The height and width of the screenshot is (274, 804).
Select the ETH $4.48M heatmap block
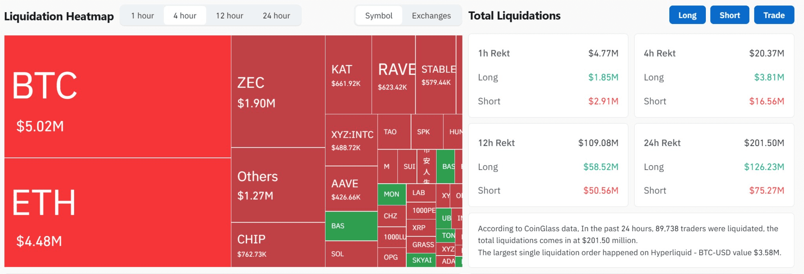pos(117,212)
